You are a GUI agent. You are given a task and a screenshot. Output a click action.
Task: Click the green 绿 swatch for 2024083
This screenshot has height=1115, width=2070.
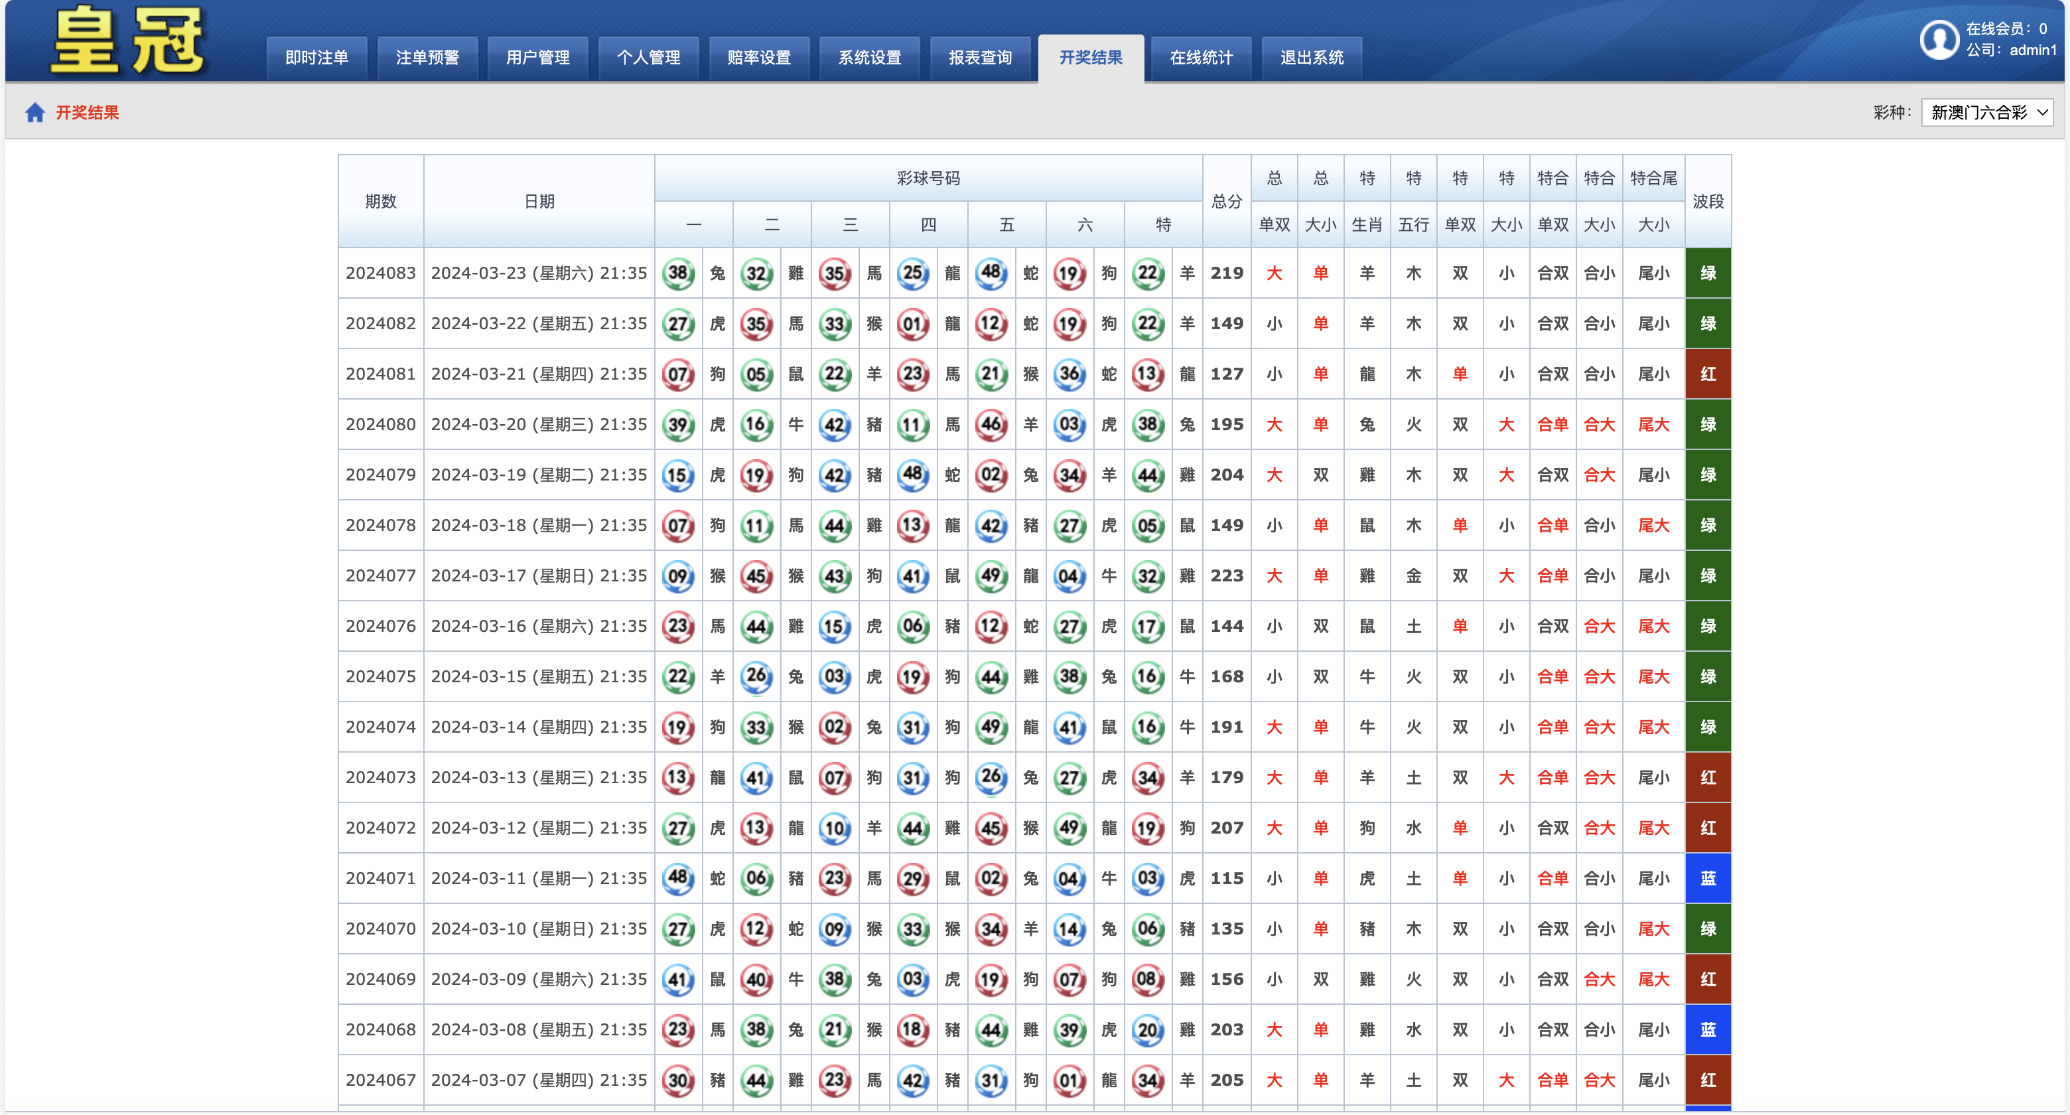[x=1708, y=273]
